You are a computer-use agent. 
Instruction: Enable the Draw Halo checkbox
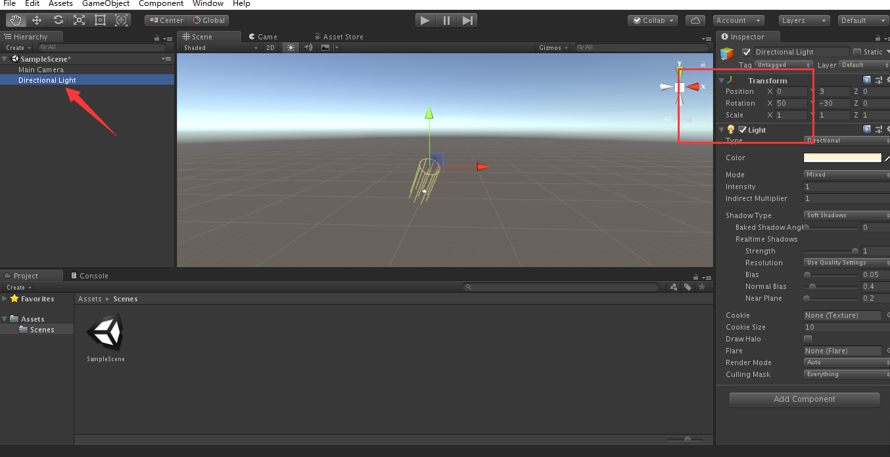point(807,339)
